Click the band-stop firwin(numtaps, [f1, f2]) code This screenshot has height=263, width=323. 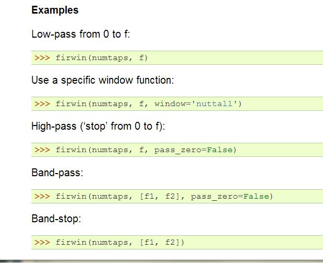click(x=120, y=242)
